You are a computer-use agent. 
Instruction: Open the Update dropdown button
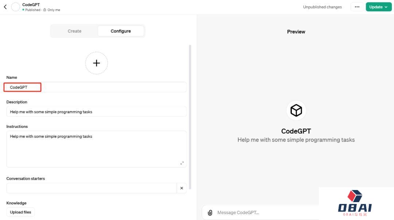[x=378, y=7]
